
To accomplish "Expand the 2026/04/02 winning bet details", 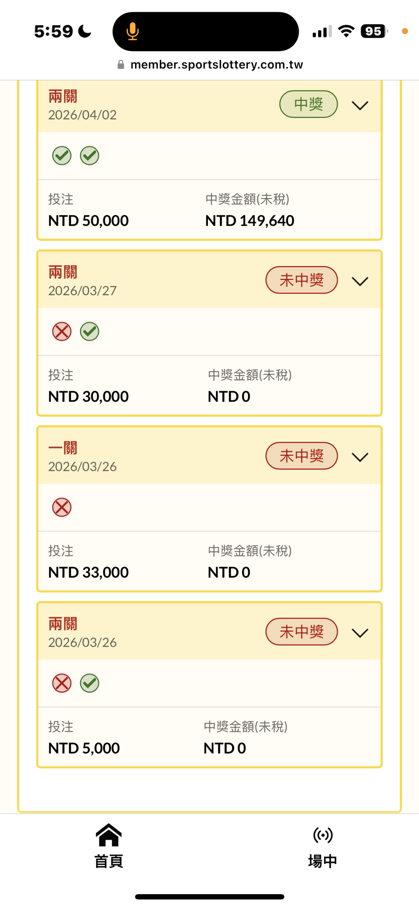I will [360, 106].
